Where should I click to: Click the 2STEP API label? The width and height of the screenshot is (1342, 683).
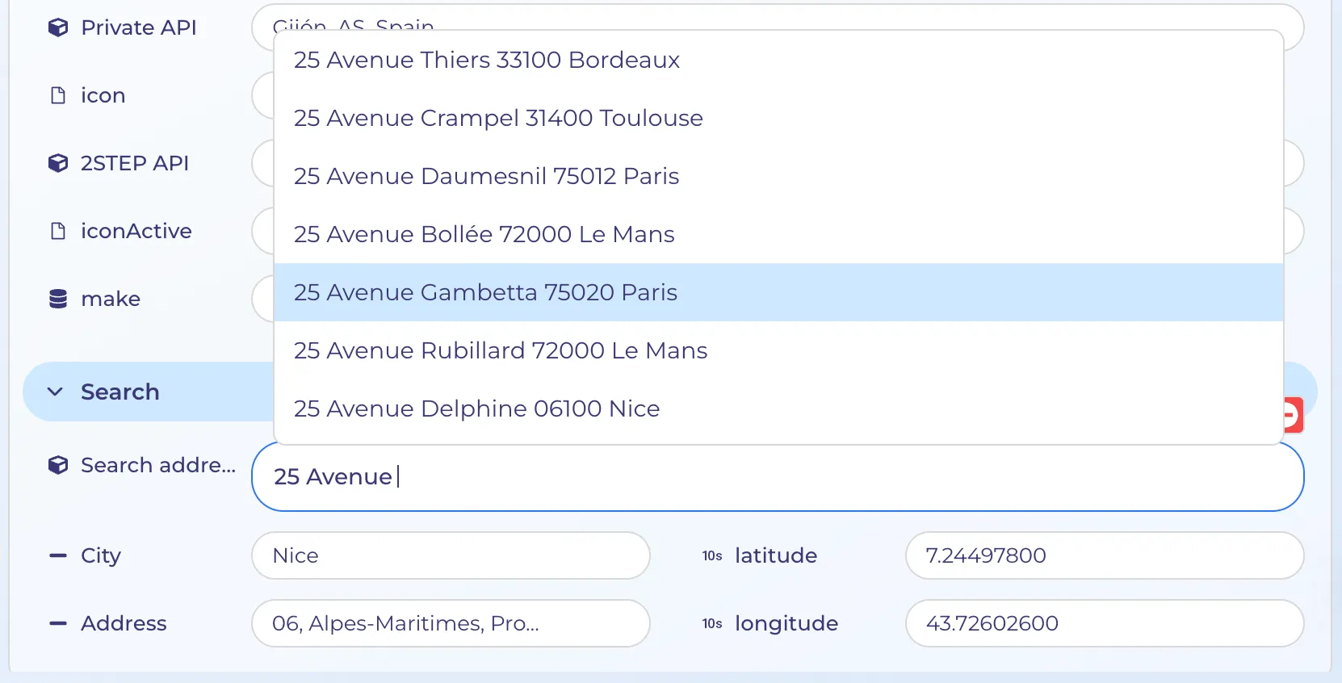point(135,163)
